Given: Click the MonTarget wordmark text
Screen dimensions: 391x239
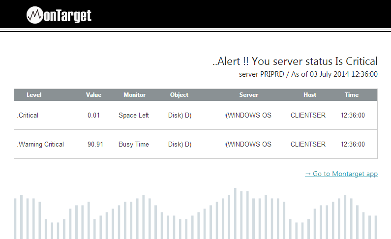Looking at the screenshot, I should pyautogui.click(x=67, y=16).
